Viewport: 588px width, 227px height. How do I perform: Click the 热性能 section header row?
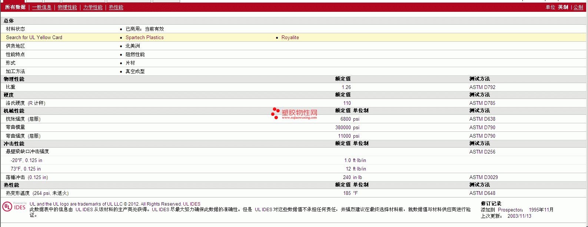coord(293,185)
